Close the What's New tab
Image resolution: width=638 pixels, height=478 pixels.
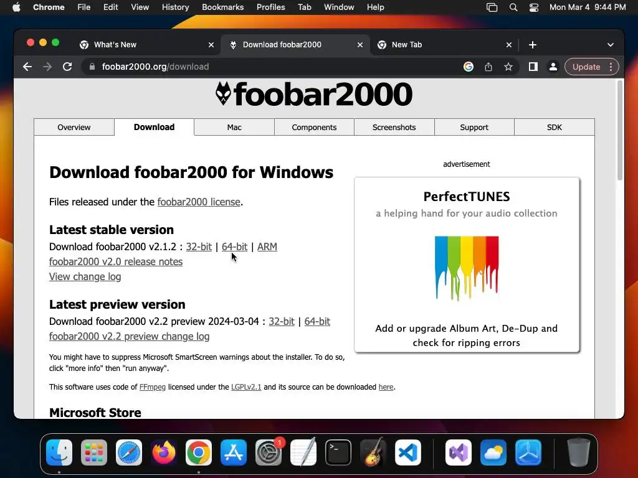(x=211, y=45)
